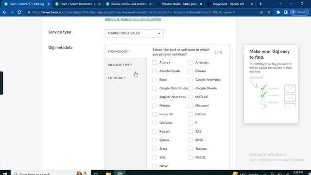Screen dimensions: 311x175
Task: Open the extensions puzzle icon
Action: pyautogui.click(x=278, y=12)
